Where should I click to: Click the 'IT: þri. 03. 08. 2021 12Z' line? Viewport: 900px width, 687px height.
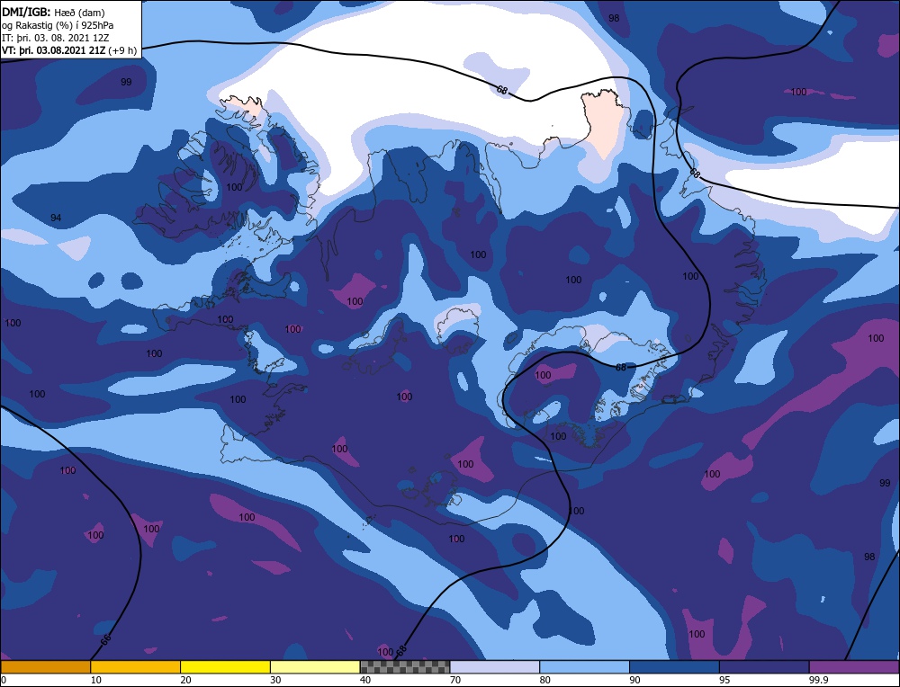55,38
